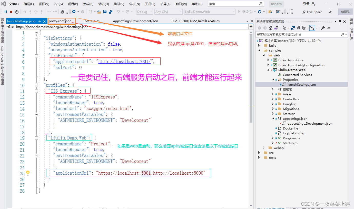The image size is (354, 209).
Task: Click the Live Share button
Action: pyautogui.click(x=312, y=12)
